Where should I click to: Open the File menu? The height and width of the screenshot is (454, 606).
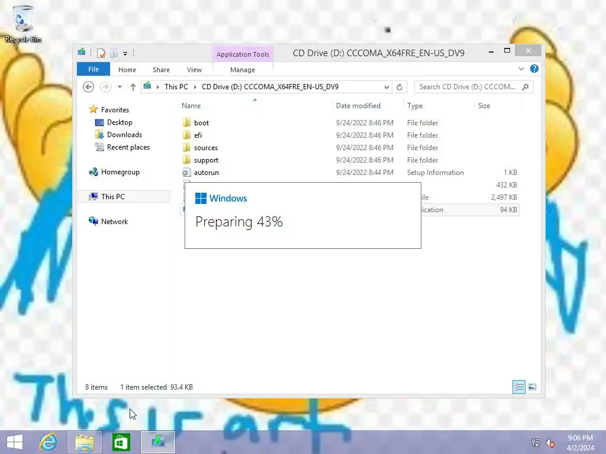point(93,69)
